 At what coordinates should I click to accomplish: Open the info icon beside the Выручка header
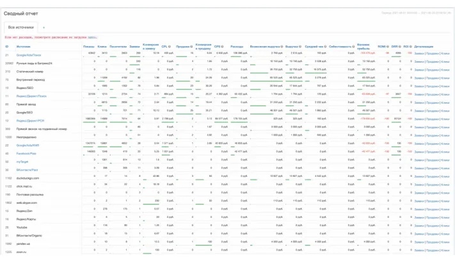click(x=300, y=47)
